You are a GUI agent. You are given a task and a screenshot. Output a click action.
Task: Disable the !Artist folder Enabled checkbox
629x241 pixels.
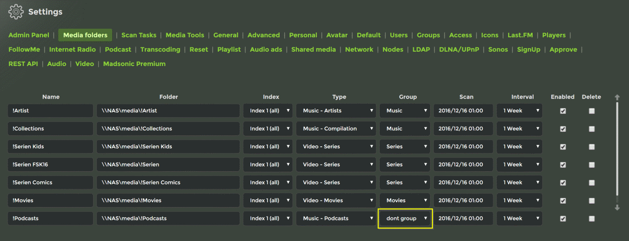(563, 111)
